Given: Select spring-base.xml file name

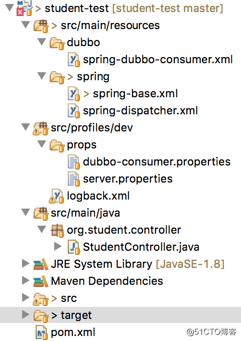Looking at the screenshot, I should point(136,94).
